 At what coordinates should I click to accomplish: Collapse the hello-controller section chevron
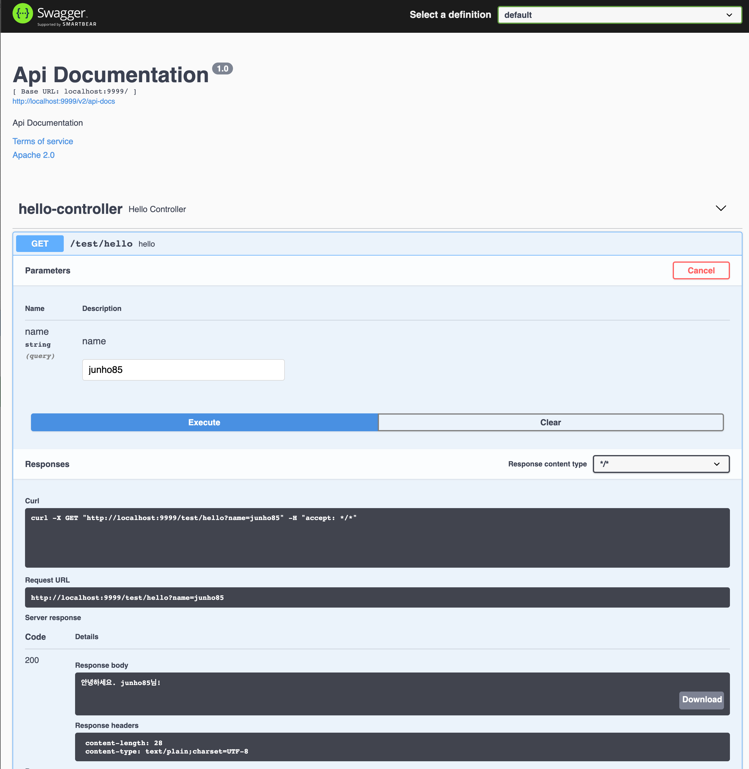pos(720,208)
